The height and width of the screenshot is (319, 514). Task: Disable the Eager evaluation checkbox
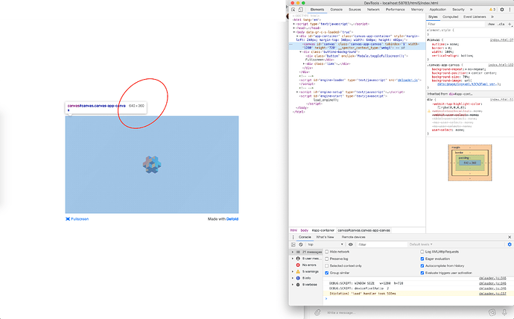pos(422,259)
